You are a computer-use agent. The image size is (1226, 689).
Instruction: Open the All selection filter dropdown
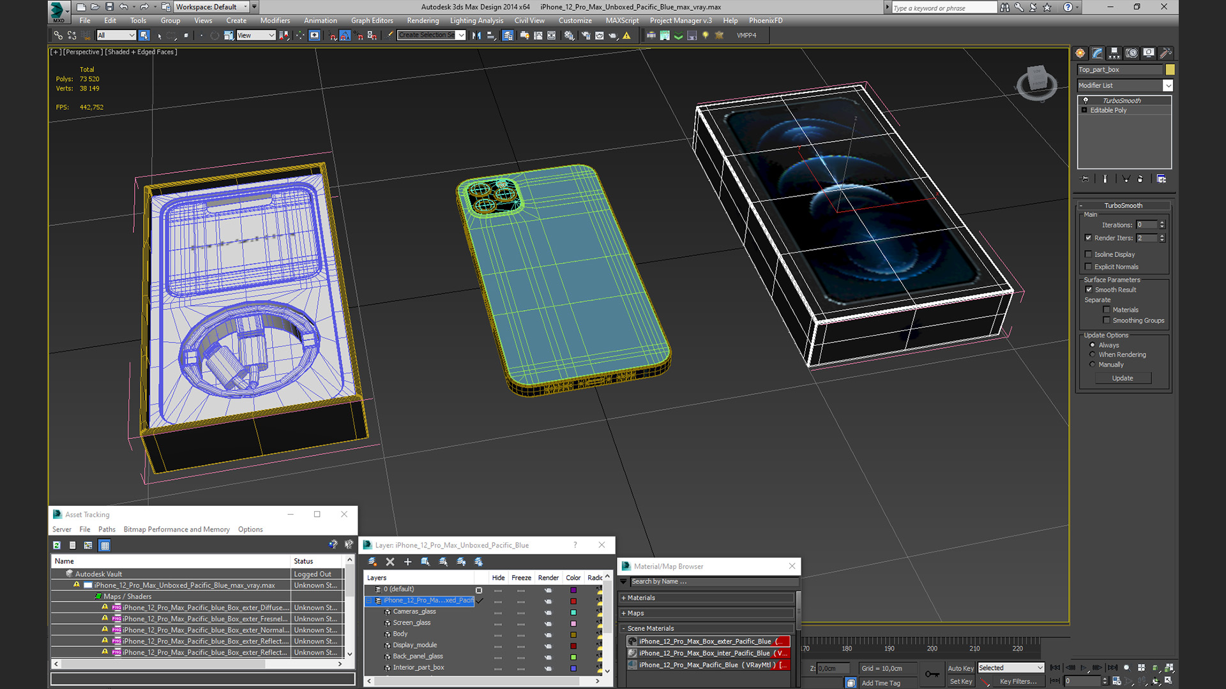coord(116,36)
